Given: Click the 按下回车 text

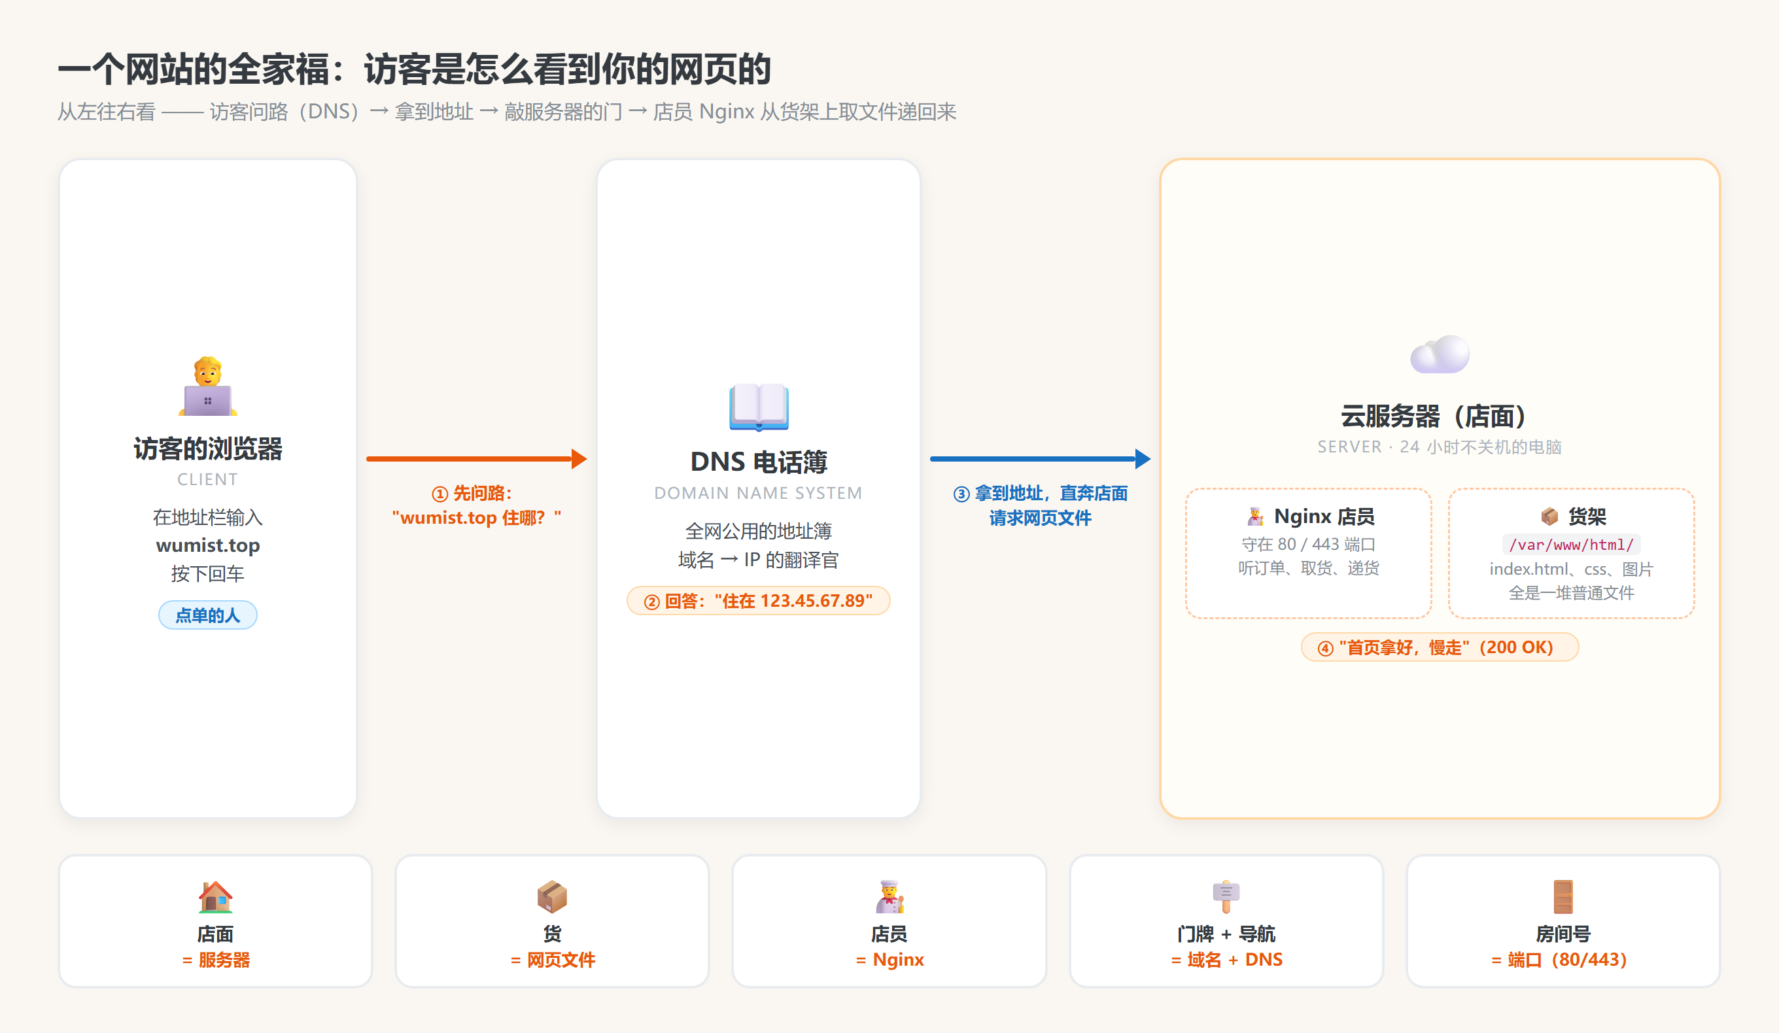Looking at the screenshot, I should coord(207,573).
